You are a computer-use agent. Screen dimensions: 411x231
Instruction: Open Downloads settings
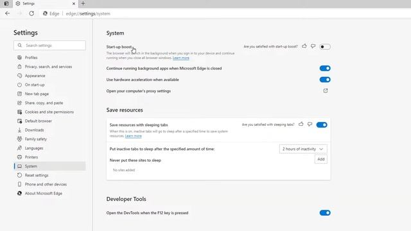pos(49,130)
